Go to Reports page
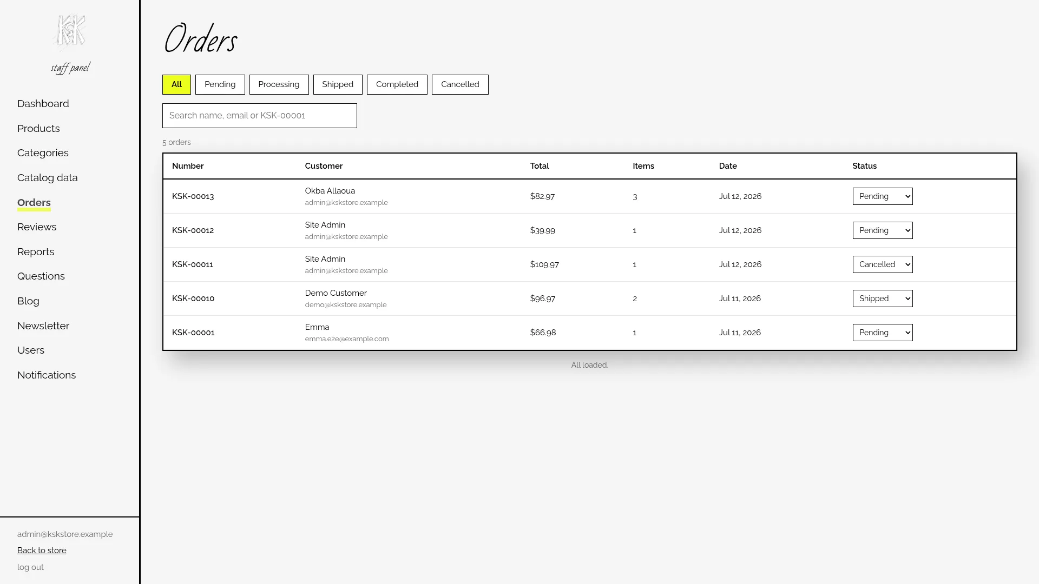Viewport: 1039px width, 584px height. click(x=36, y=252)
